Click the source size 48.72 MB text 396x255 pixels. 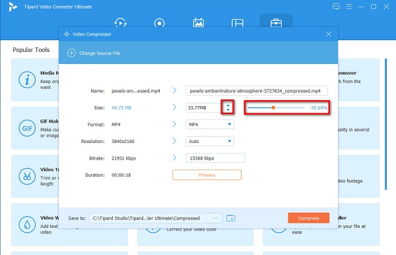coord(121,107)
